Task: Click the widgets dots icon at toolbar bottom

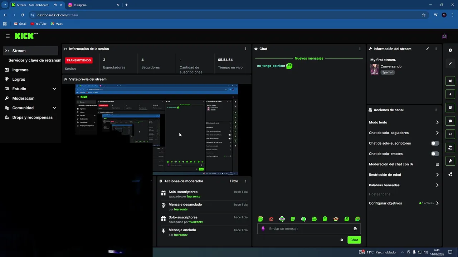Action: click(450, 174)
